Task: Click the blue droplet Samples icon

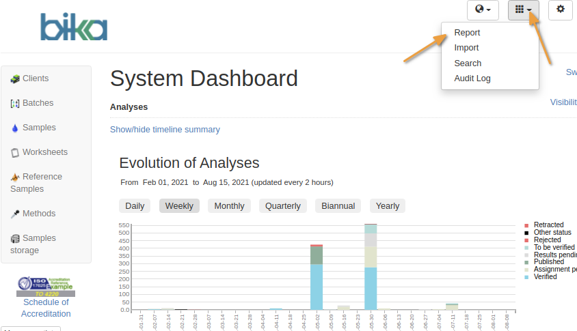Action: pos(15,128)
